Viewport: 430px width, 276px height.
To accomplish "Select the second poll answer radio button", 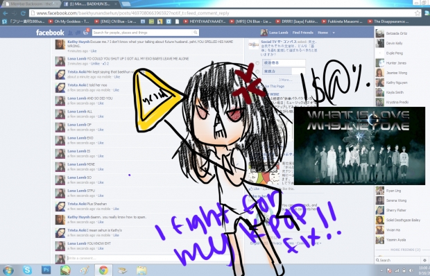I will point(257,71).
